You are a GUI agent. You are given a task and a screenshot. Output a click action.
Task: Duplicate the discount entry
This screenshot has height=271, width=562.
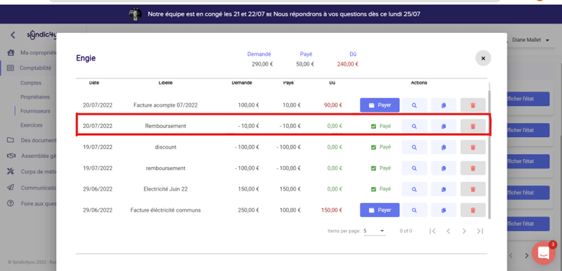pyautogui.click(x=443, y=147)
